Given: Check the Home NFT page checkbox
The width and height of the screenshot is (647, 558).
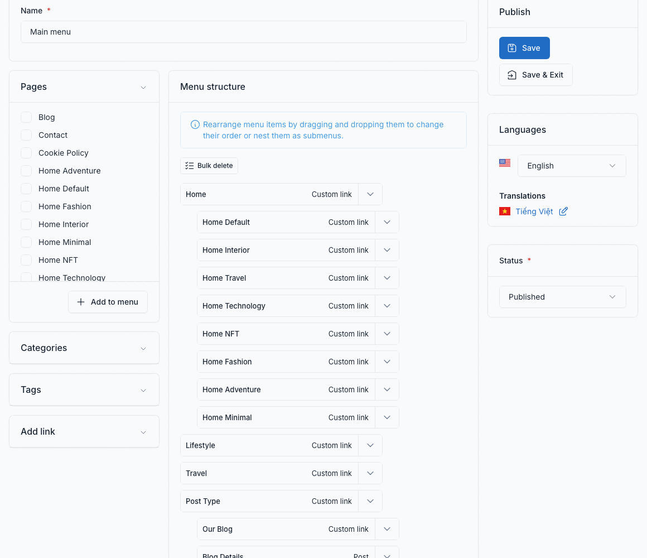Looking at the screenshot, I should point(26,260).
